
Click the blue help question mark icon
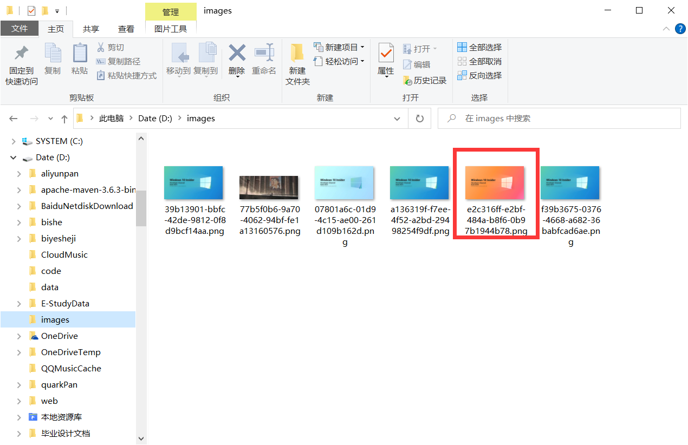(x=680, y=29)
